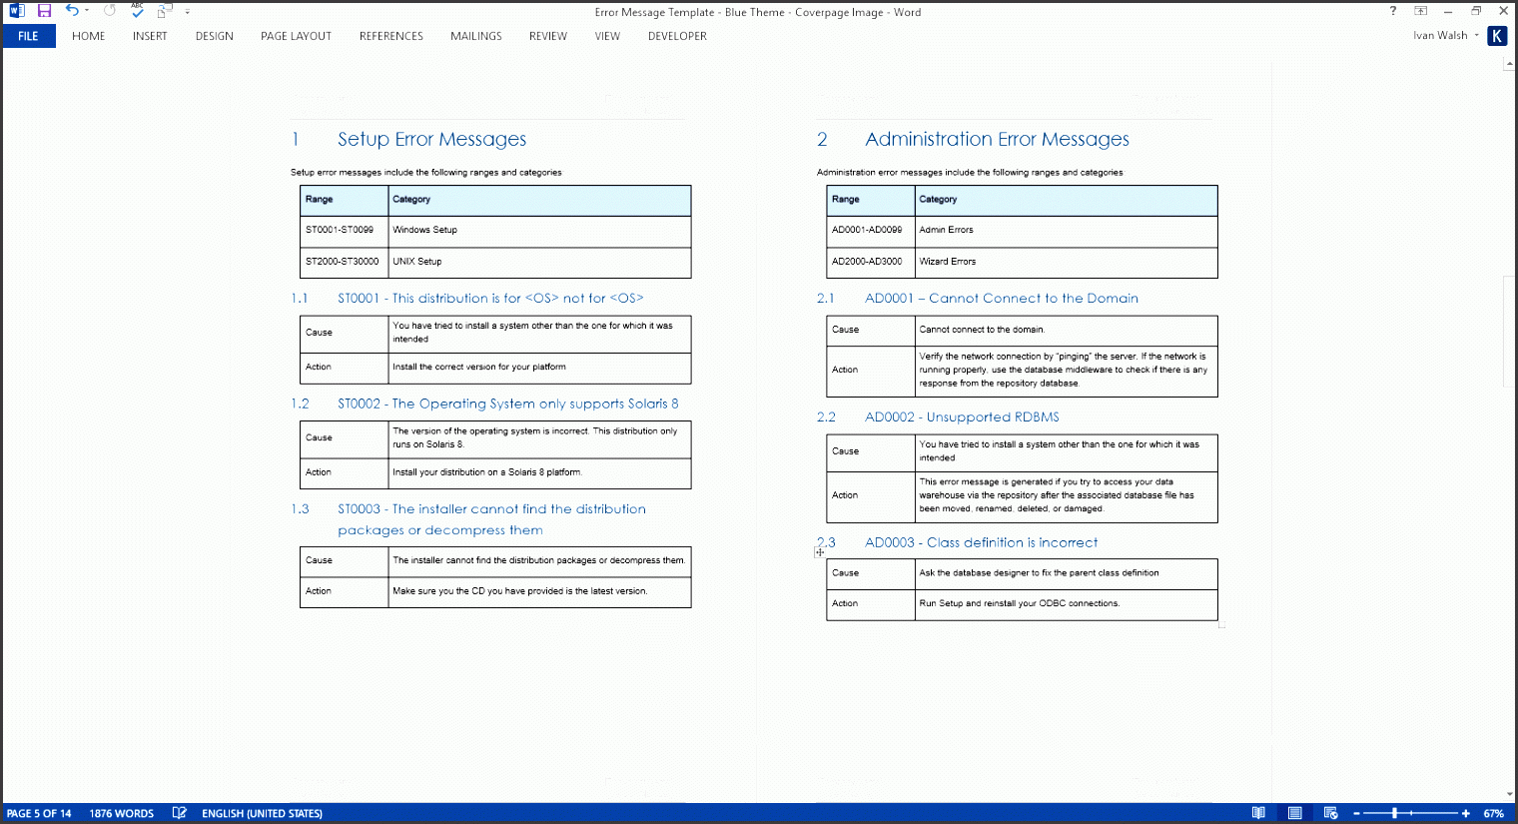Click ENGLISH (UNITED STATES) language indicator
The image size is (1518, 824).
pos(262,813)
